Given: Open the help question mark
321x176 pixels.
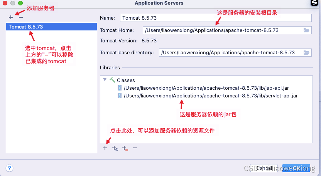Looking at the screenshot, I should tap(9, 168).
